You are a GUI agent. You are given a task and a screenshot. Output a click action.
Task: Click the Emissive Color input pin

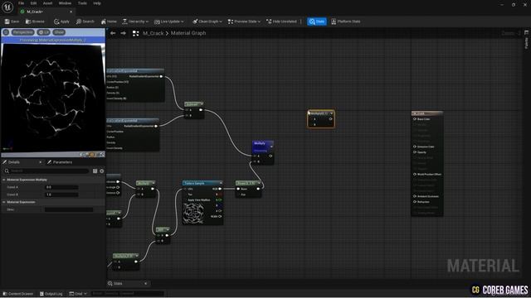pos(415,147)
